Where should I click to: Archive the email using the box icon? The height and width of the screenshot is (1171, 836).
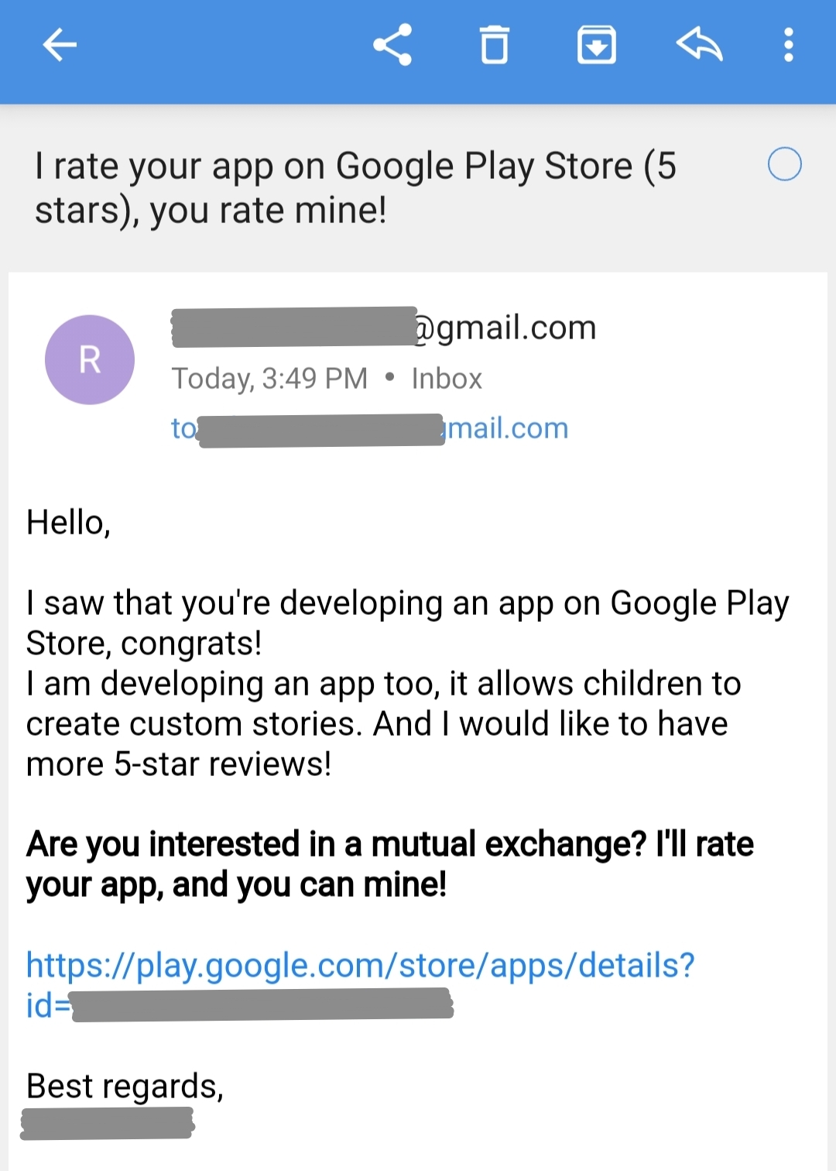click(x=596, y=45)
